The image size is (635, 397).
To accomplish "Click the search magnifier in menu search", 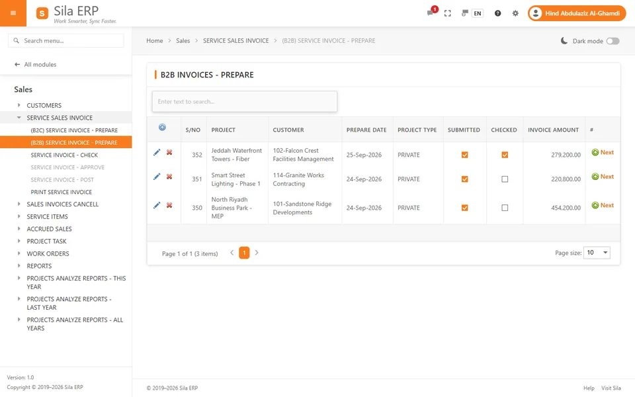I will click(16, 40).
